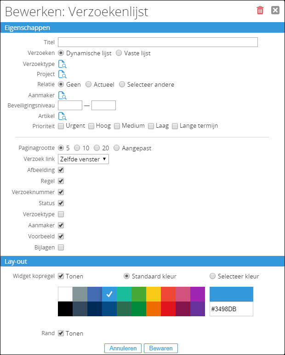Enable the Urgent priority checkbox
The height and width of the screenshot is (355, 285).
coord(61,126)
